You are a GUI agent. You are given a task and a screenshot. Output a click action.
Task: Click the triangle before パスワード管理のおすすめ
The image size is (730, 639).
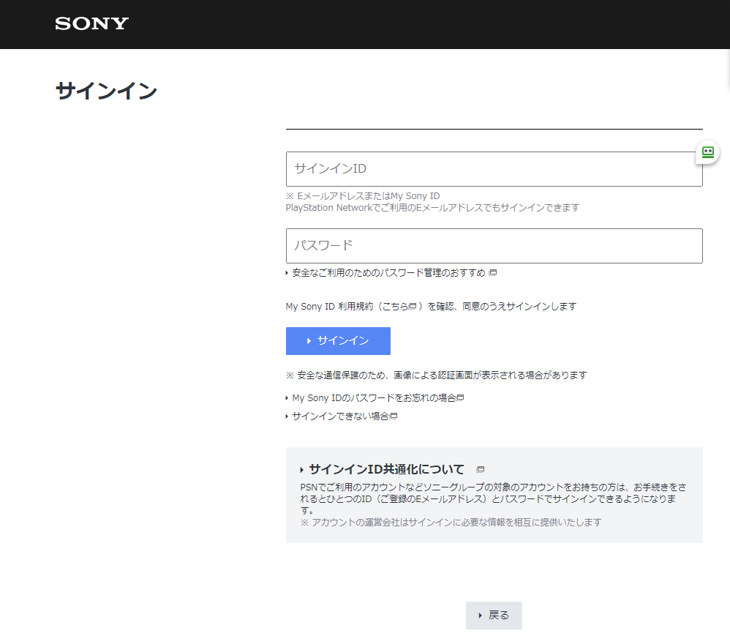pos(287,273)
